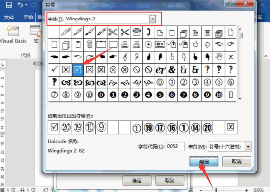270x192 pixels.
Task: Click the symbol grid scrollbar thumb
Action: 240,36
